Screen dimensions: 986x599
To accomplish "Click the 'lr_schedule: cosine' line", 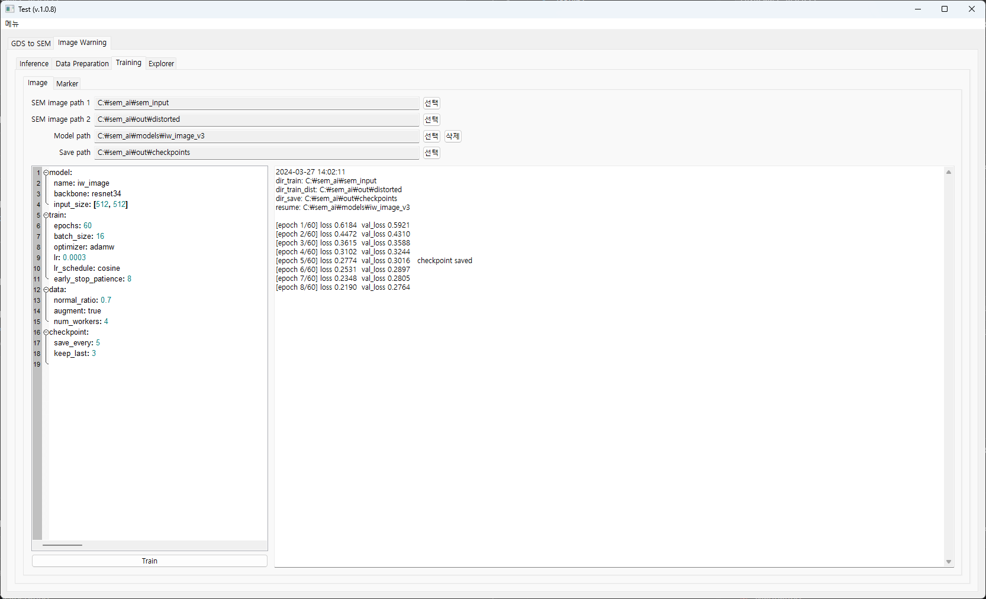I will click(x=87, y=268).
